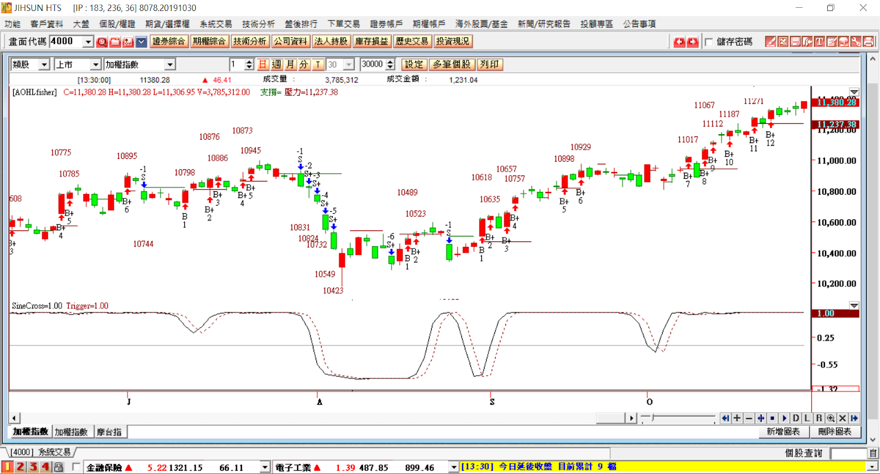Open the 金融保險 sector dropdown in the status bar

point(265,467)
